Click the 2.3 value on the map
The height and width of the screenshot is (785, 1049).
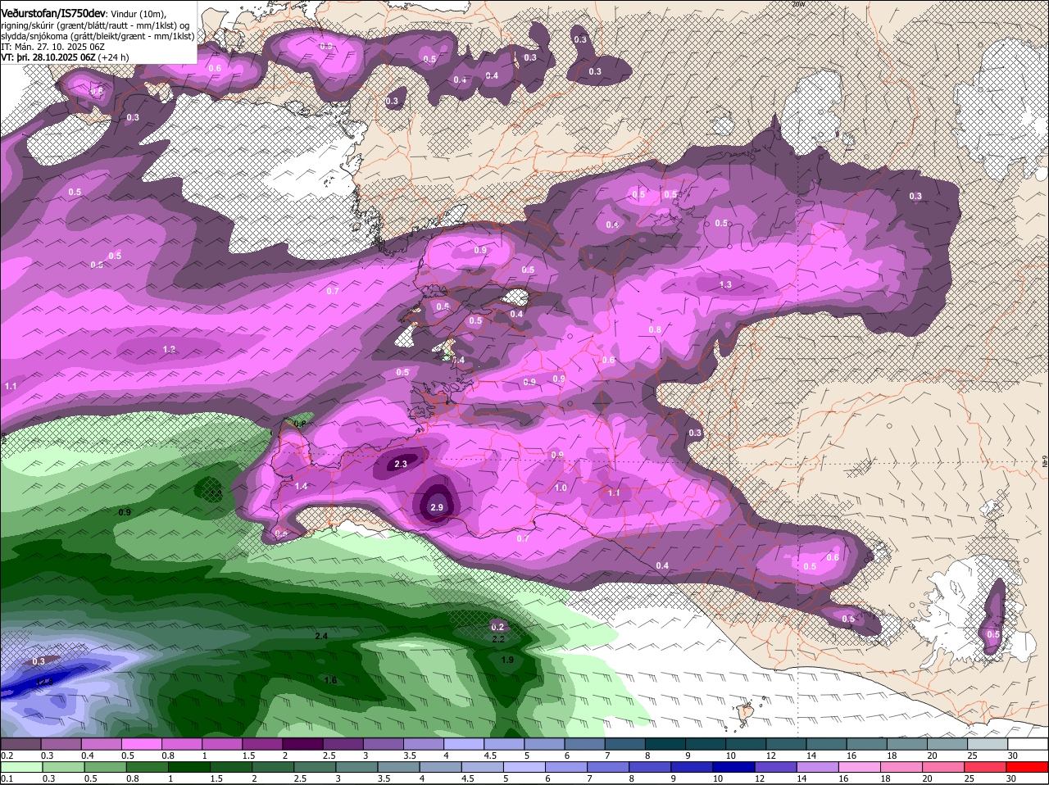coord(401,464)
